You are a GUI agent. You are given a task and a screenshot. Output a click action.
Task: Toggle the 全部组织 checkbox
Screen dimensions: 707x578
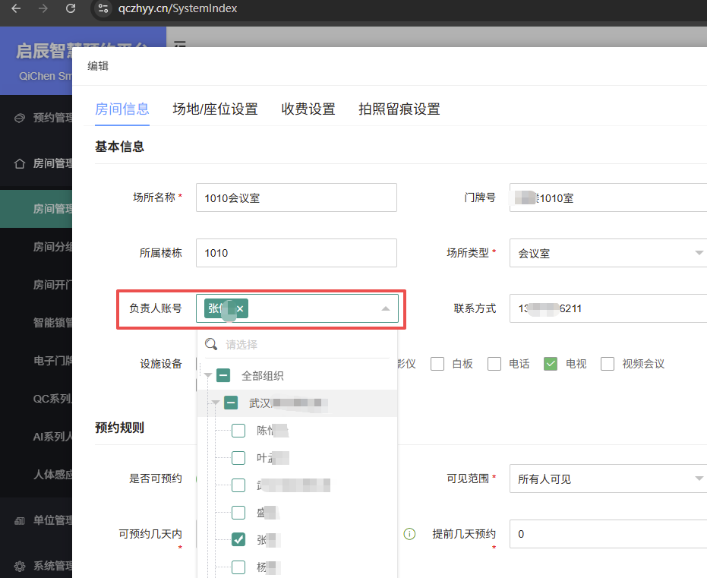click(223, 375)
